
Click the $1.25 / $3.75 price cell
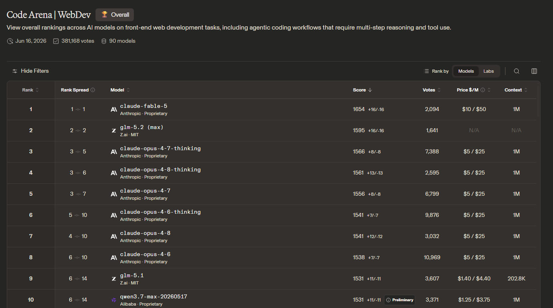[x=474, y=300]
